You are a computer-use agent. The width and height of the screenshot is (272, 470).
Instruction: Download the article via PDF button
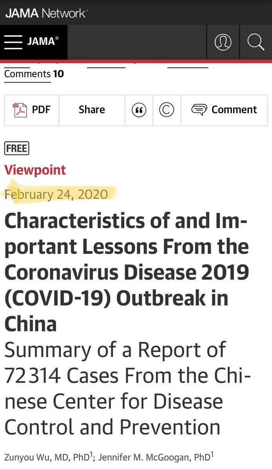click(x=32, y=110)
